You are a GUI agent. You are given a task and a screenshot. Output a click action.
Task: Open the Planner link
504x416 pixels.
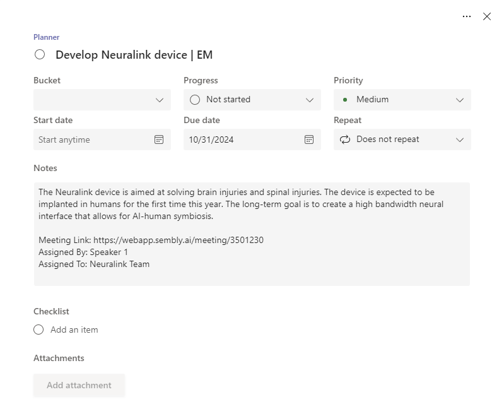click(x=46, y=37)
